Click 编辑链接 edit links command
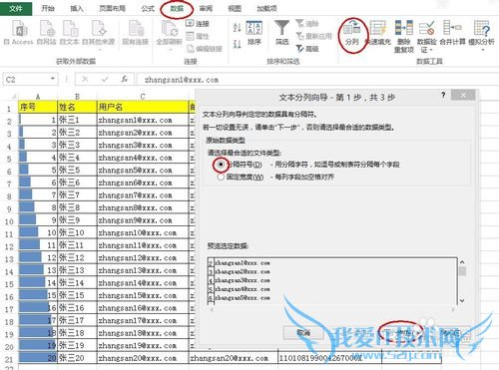The height and width of the screenshot is (370, 499). pyautogui.click(x=204, y=49)
